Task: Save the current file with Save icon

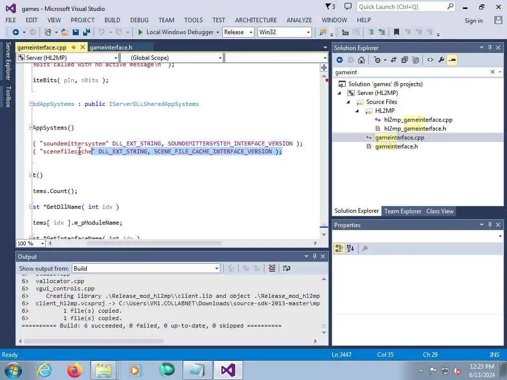Action: tap(76, 32)
